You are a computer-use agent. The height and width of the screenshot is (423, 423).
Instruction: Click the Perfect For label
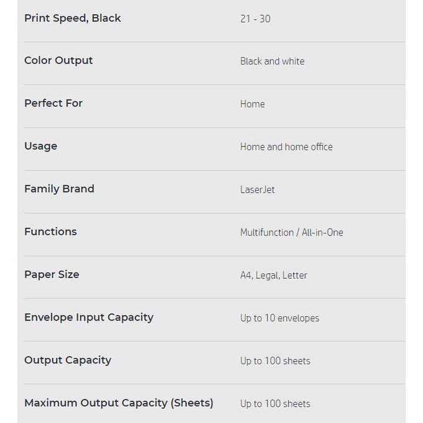click(53, 103)
